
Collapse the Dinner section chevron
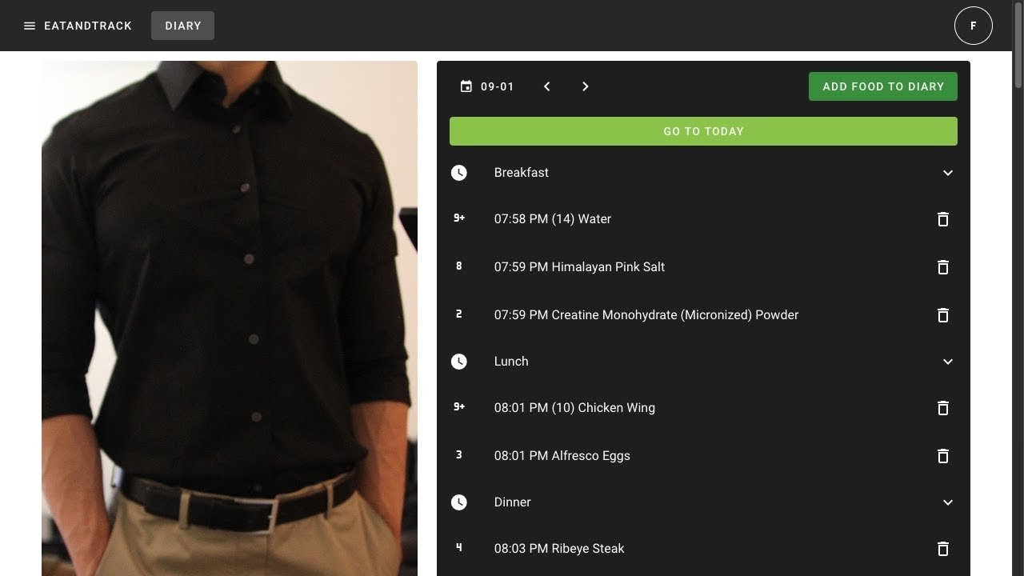pyautogui.click(x=947, y=502)
